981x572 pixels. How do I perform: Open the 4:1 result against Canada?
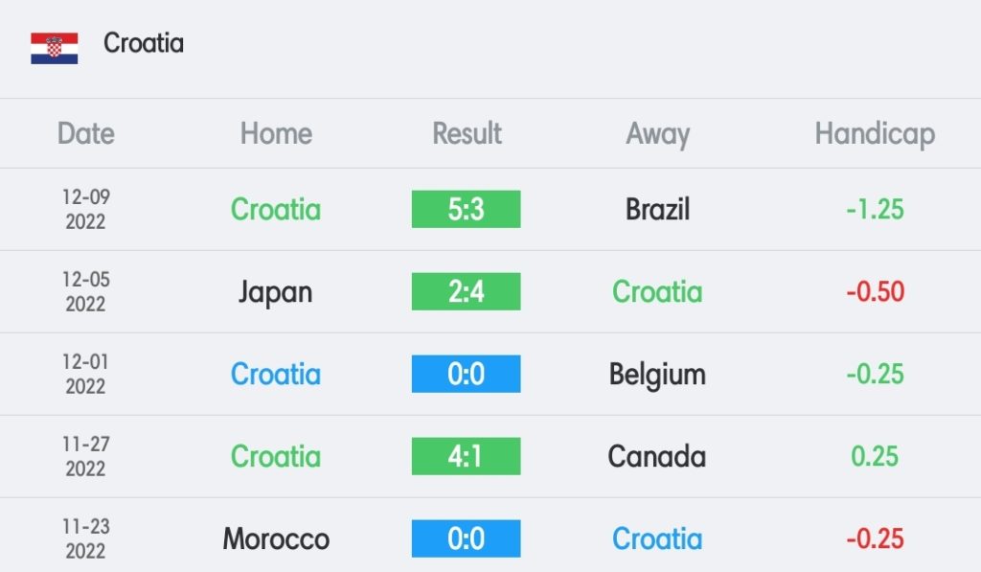467,456
